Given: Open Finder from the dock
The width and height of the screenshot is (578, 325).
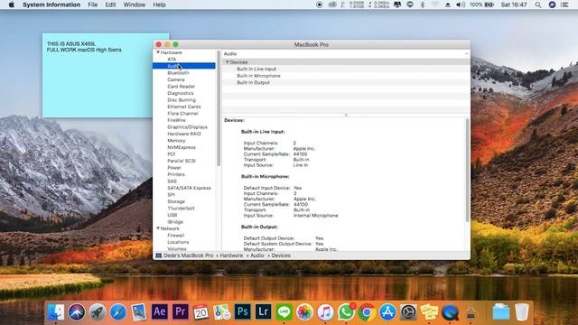Looking at the screenshot, I should tap(56, 312).
